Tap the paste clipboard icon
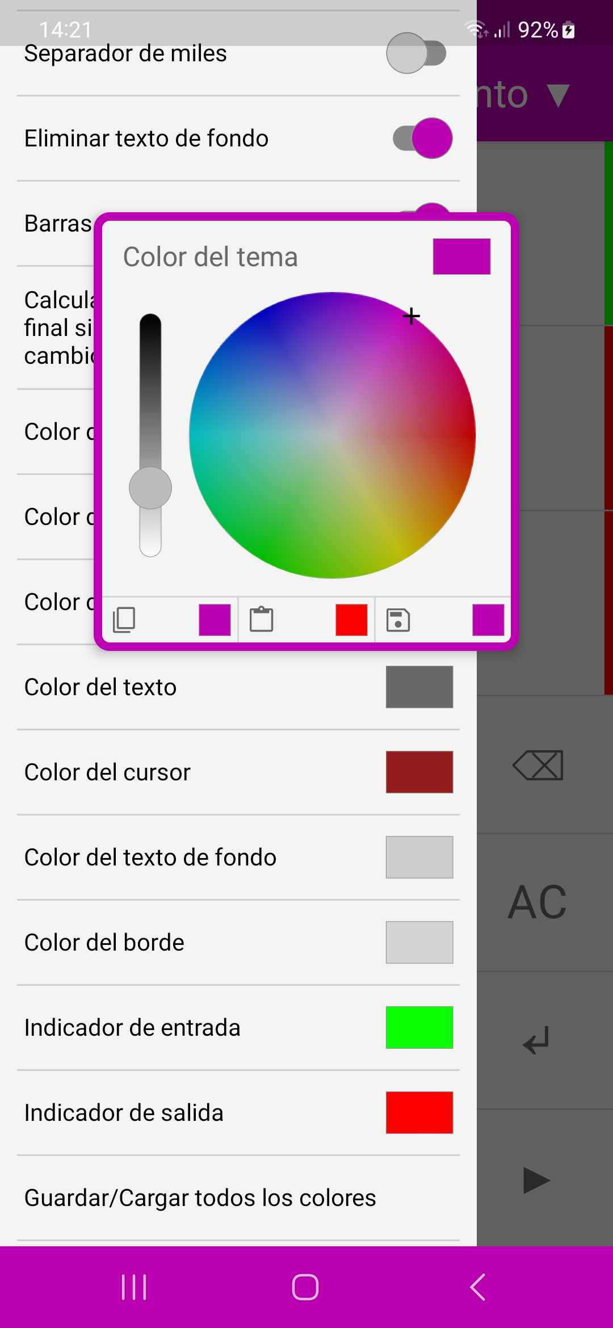This screenshot has height=1328, width=613. pyautogui.click(x=261, y=619)
